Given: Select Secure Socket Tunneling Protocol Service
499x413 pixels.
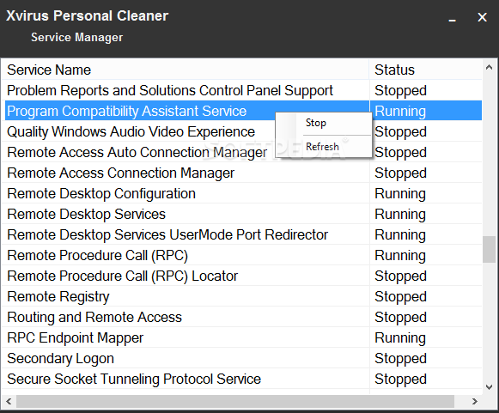Looking at the screenshot, I should 242,379.
